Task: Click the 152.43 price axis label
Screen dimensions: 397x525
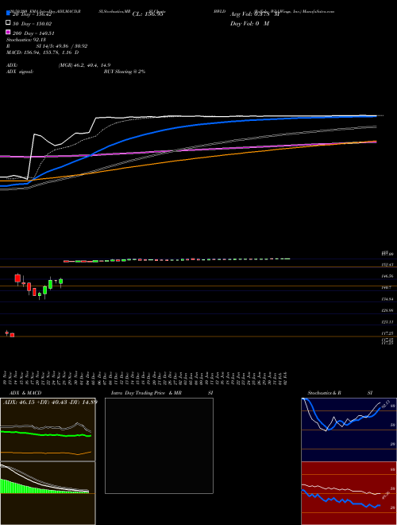Action: 387,265
